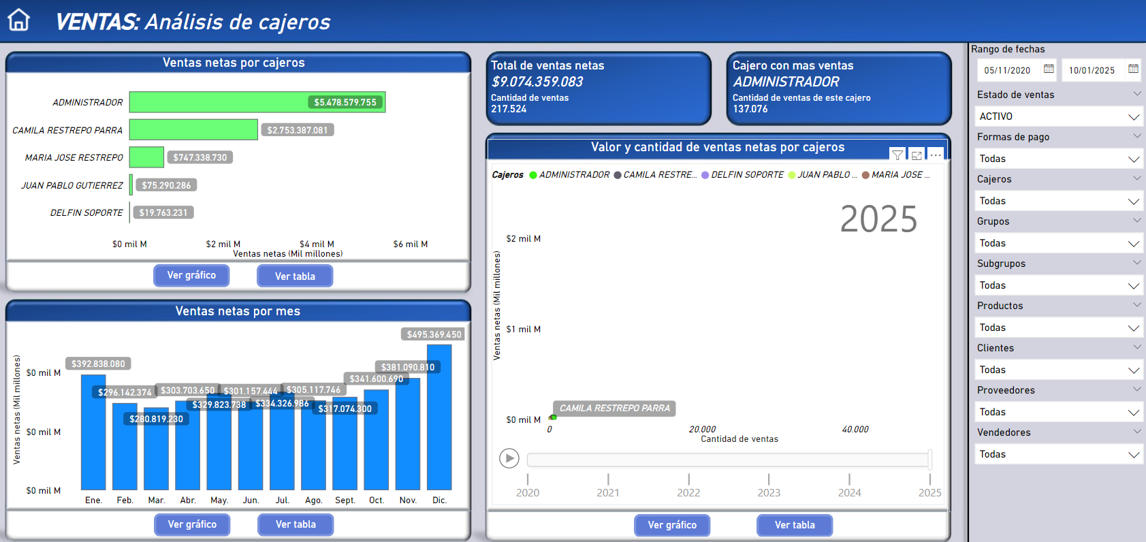The image size is (1146, 542).
Task: Collapse the Proveedores slicer header chevron
Action: point(1136,389)
